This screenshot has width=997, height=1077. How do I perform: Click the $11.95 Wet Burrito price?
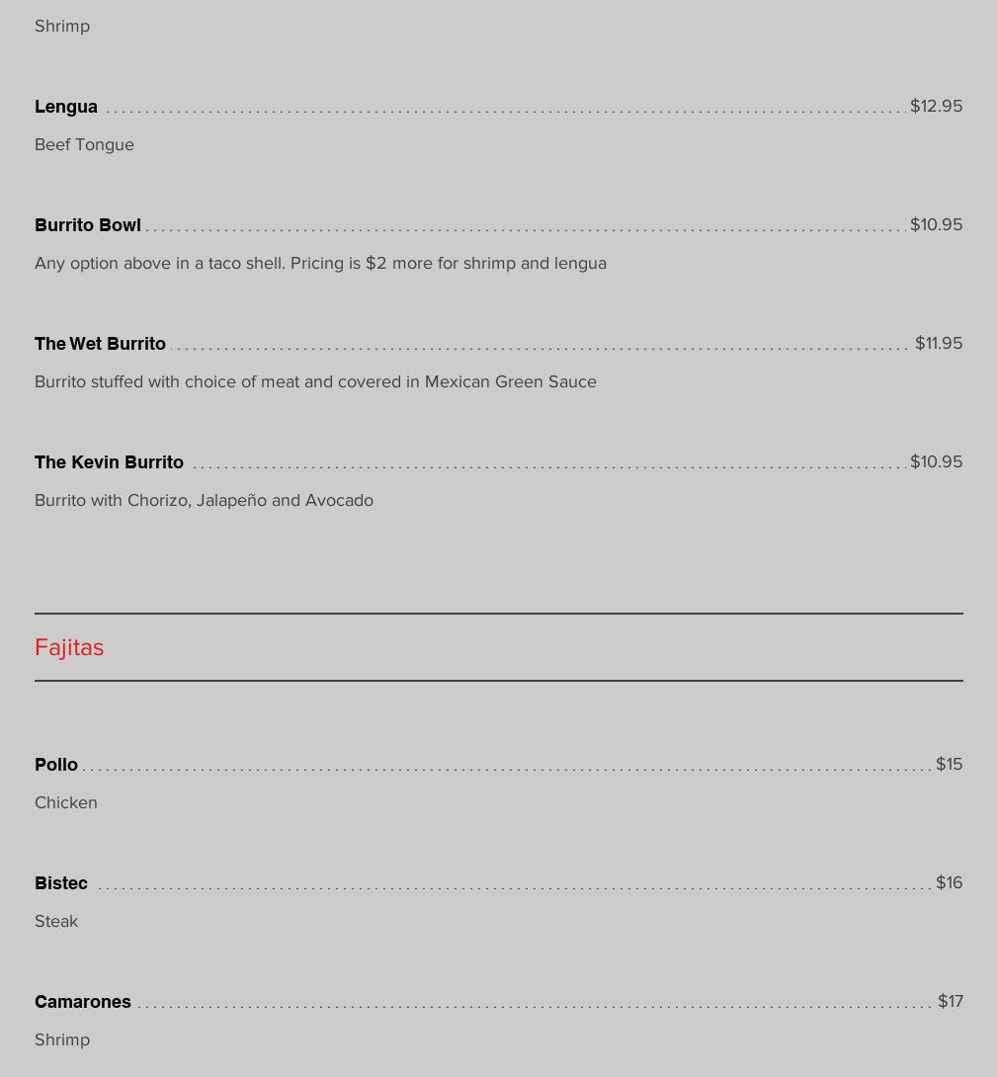938,343
